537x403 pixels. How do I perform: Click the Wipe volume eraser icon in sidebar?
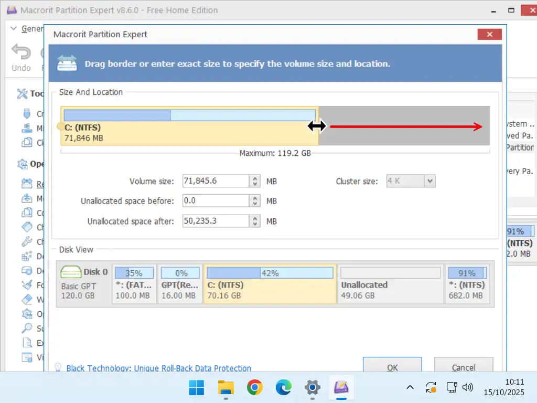[27, 299]
